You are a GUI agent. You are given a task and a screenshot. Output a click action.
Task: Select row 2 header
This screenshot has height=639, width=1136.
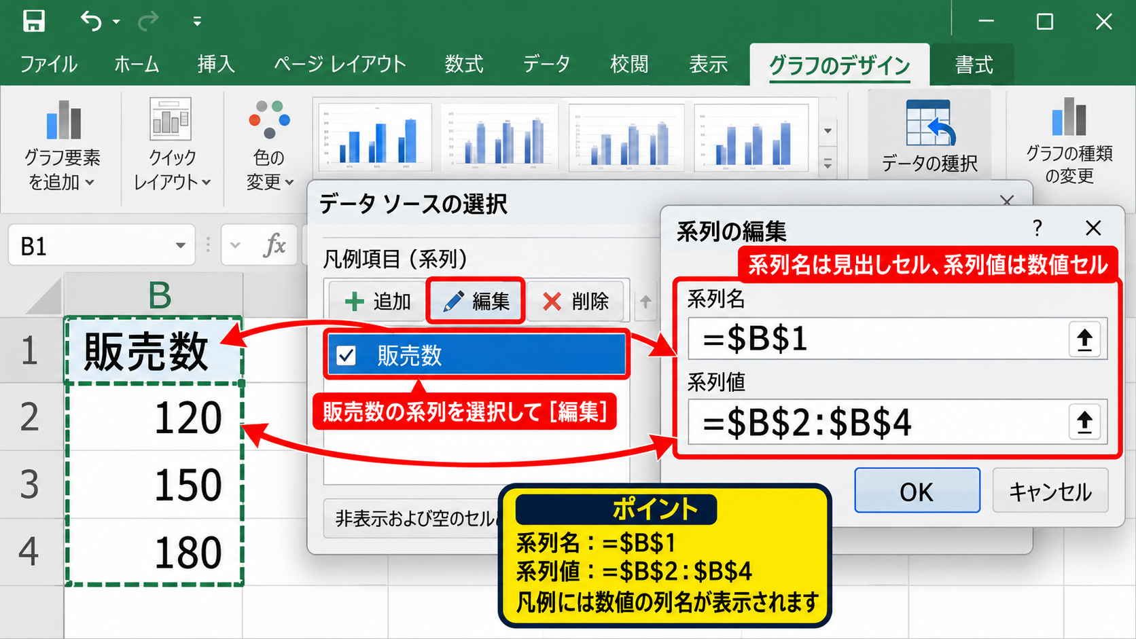(31, 417)
